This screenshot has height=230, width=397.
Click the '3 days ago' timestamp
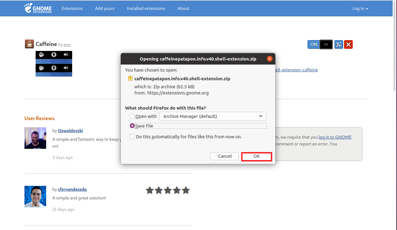point(63,157)
